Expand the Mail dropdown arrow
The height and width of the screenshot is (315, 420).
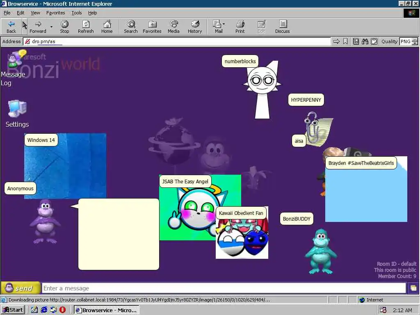[x=224, y=24]
